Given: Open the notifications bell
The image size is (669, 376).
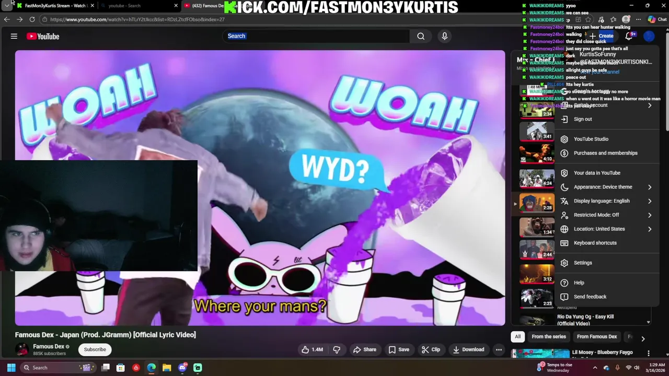Looking at the screenshot, I should pyautogui.click(x=629, y=36).
